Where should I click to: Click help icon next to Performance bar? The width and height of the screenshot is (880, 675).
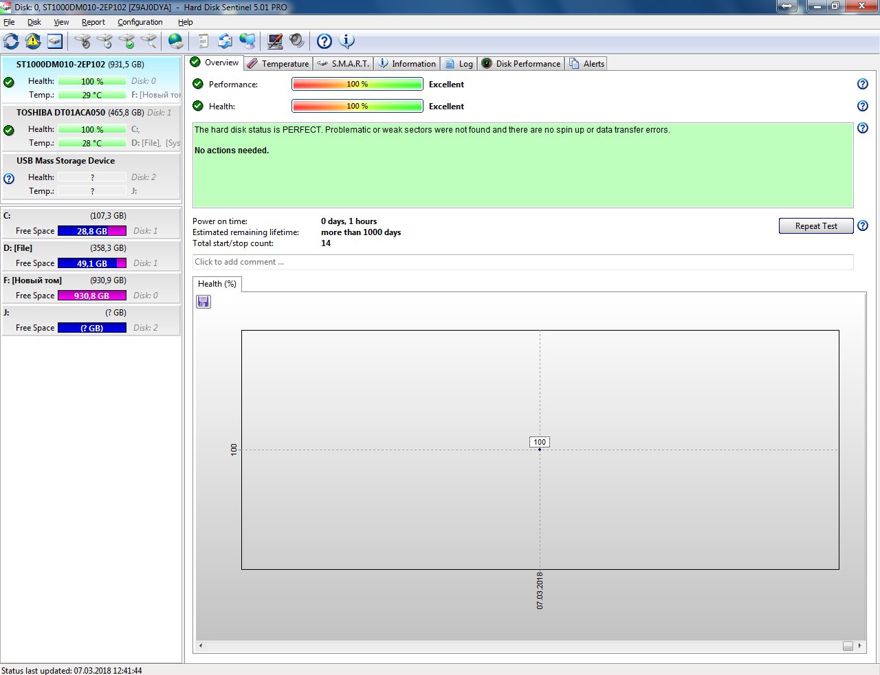pyautogui.click(x=863, y=84)
